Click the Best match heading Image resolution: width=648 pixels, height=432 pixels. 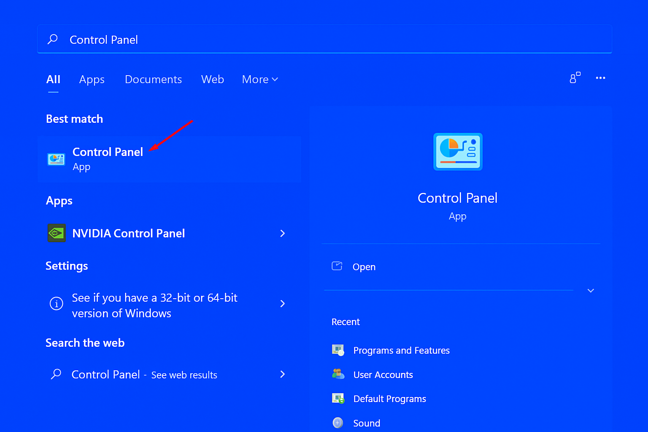coord(74,119)
